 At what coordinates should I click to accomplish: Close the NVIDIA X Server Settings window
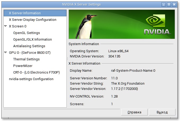pyautogui.click(x=174, y=4)
